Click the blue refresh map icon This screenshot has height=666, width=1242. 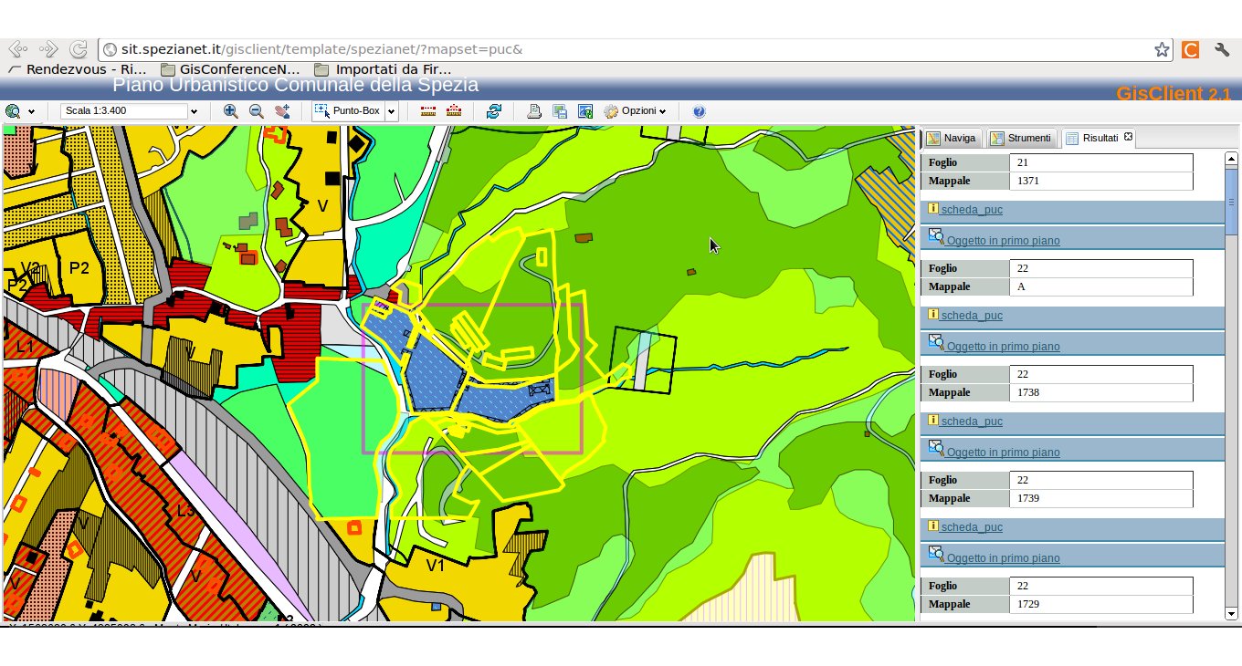click(494, 111)
